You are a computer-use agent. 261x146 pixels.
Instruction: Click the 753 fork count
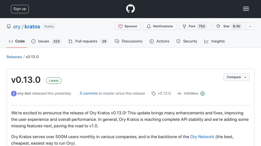tap(201, 26)
